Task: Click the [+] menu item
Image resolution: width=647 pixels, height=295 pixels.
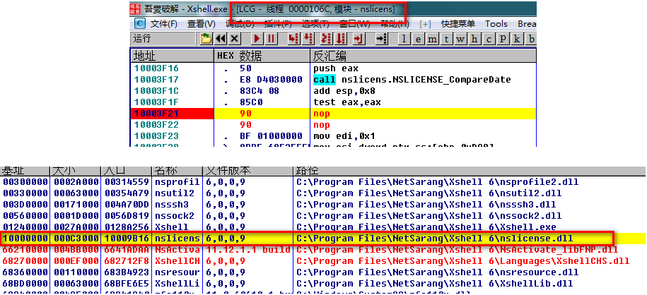Action: (x=426, y=24)
